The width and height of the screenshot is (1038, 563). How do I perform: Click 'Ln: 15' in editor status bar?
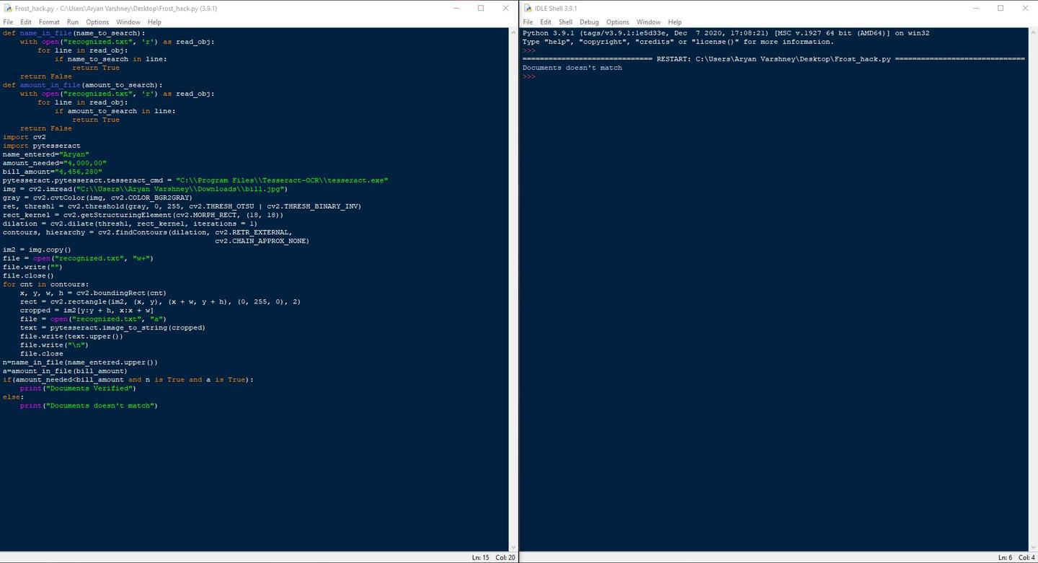(x=481, y=557)
